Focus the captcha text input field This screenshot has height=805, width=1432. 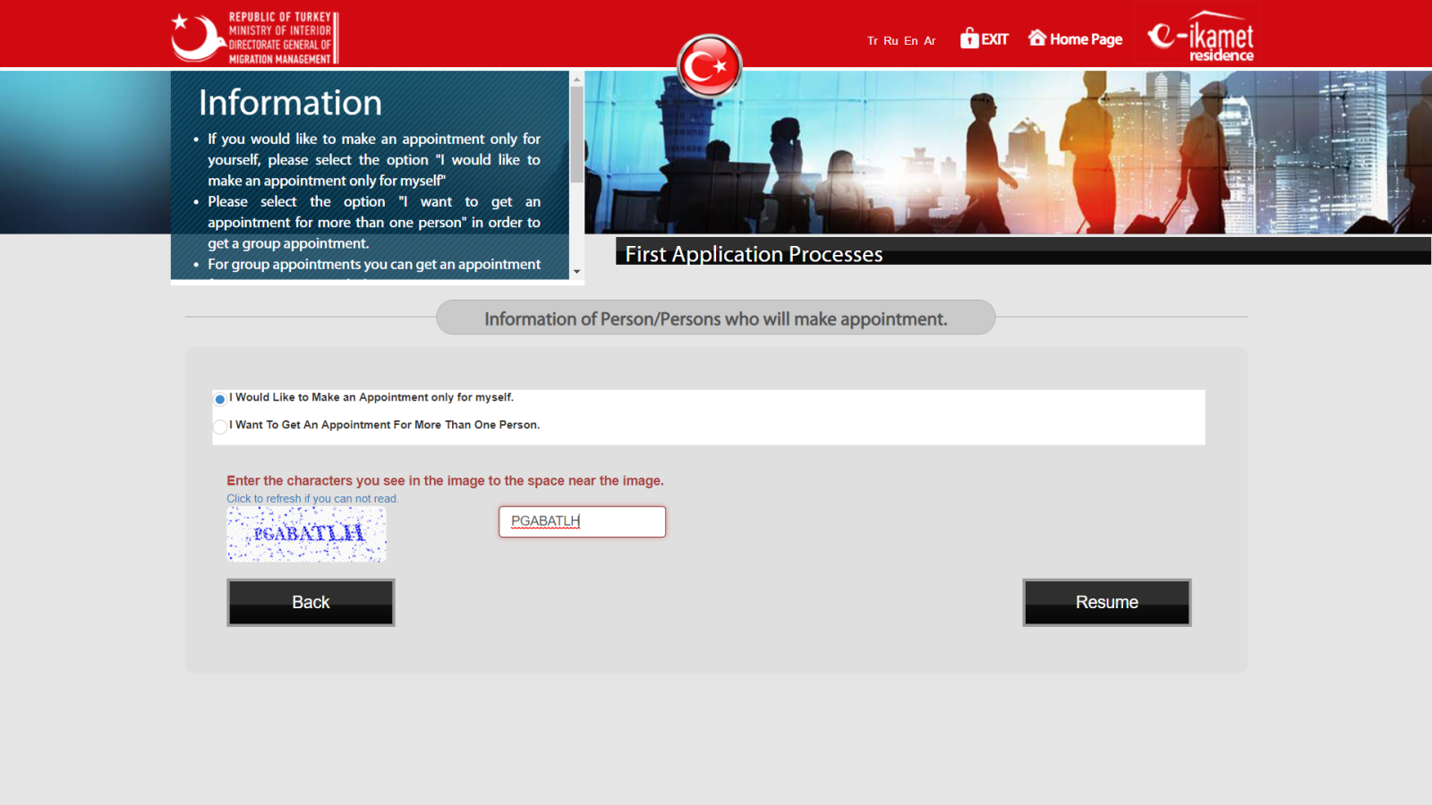point(582,521)
